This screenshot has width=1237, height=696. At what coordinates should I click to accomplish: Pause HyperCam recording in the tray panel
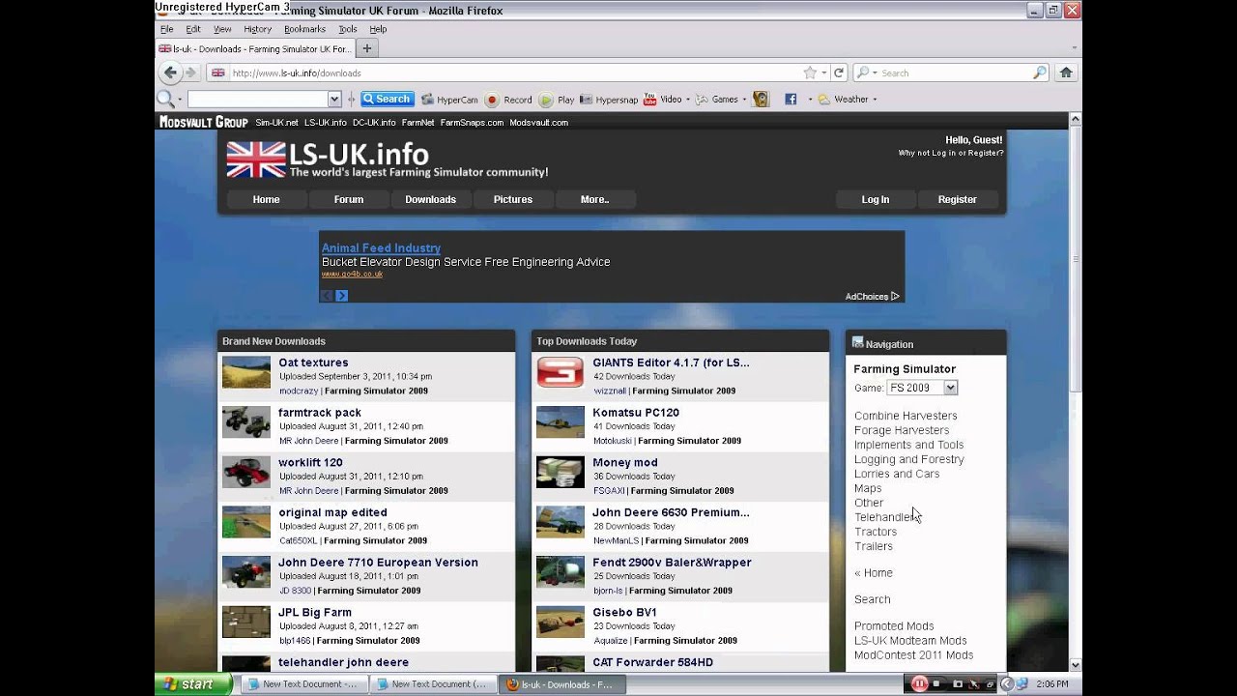(x=919, y=683)
